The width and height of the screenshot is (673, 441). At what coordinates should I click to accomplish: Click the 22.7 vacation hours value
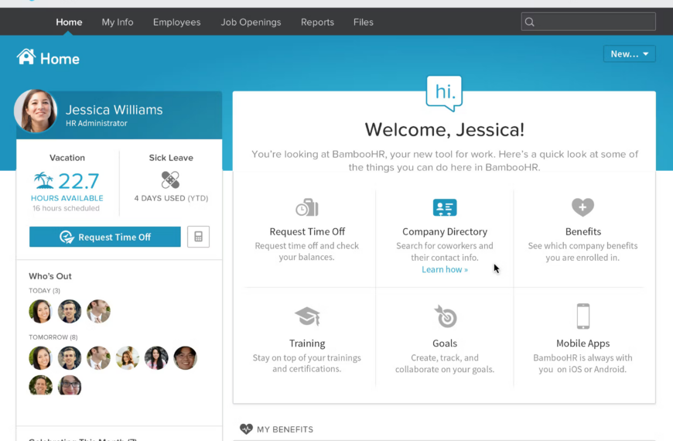point(79,181)
